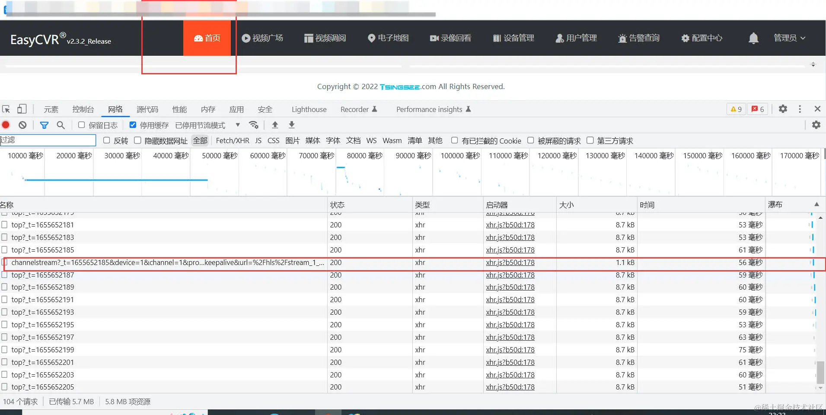Select request top?_t=1655652199

pyautogui.click(x=42, y=350)
